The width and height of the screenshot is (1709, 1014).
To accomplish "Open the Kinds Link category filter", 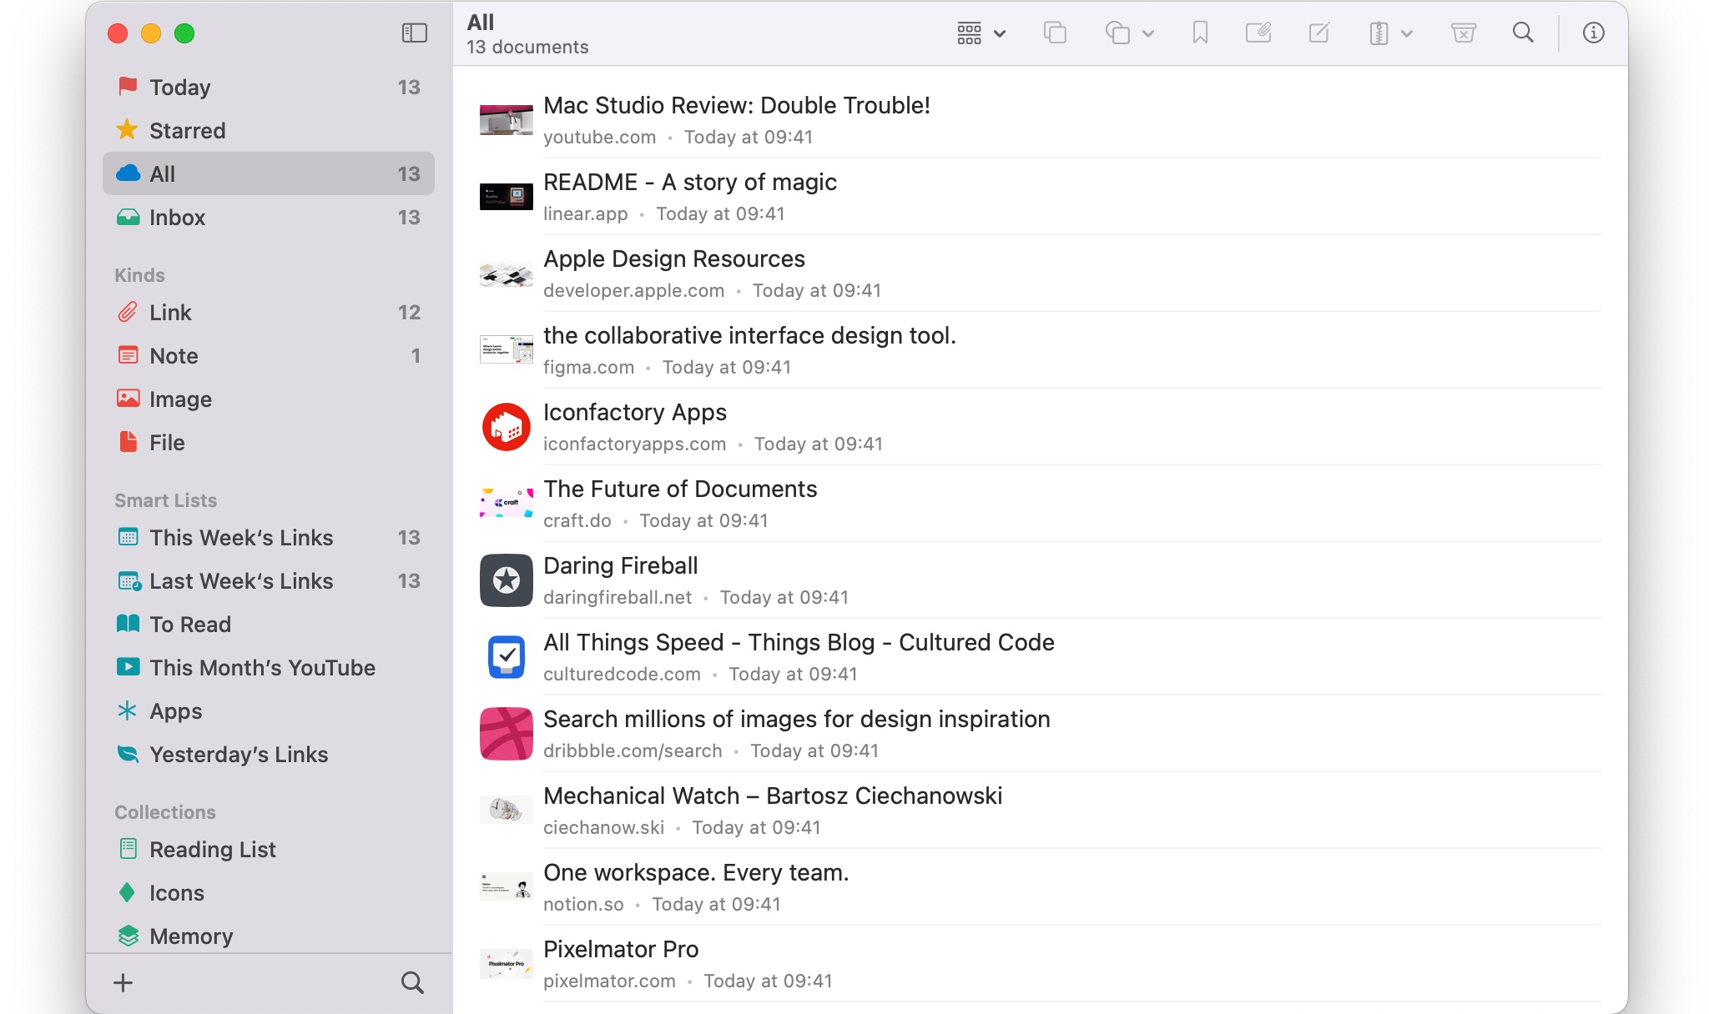I will click(170, 311).
